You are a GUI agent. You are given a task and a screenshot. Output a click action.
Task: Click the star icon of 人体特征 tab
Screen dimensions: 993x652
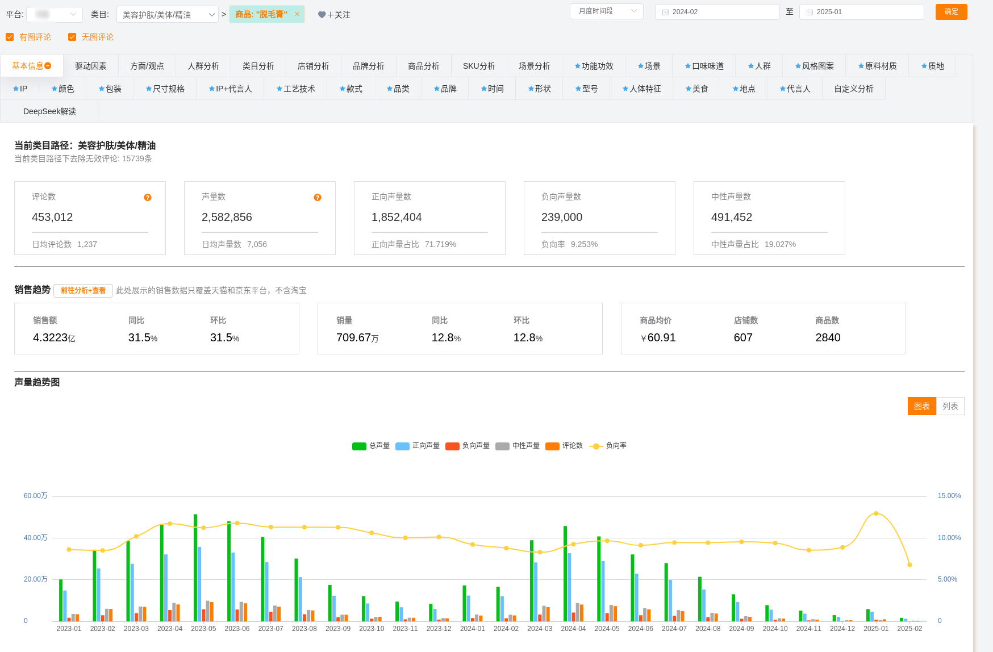pyautogui.click(x=625, y=89)
